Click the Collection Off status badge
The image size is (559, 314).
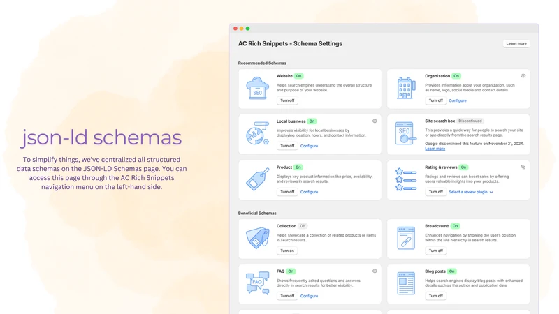[303, 226]
